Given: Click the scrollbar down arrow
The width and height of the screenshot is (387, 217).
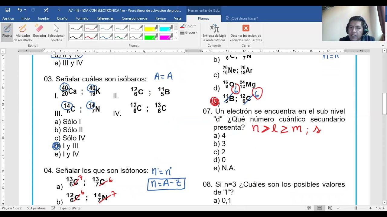Looking at the screenshot, I should pyautogui.click(x=384, y=203).
